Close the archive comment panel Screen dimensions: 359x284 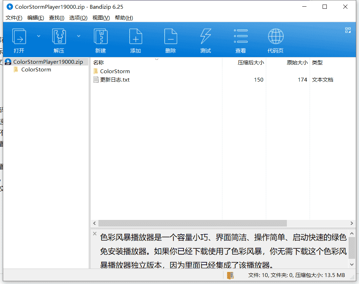(95, 234)
